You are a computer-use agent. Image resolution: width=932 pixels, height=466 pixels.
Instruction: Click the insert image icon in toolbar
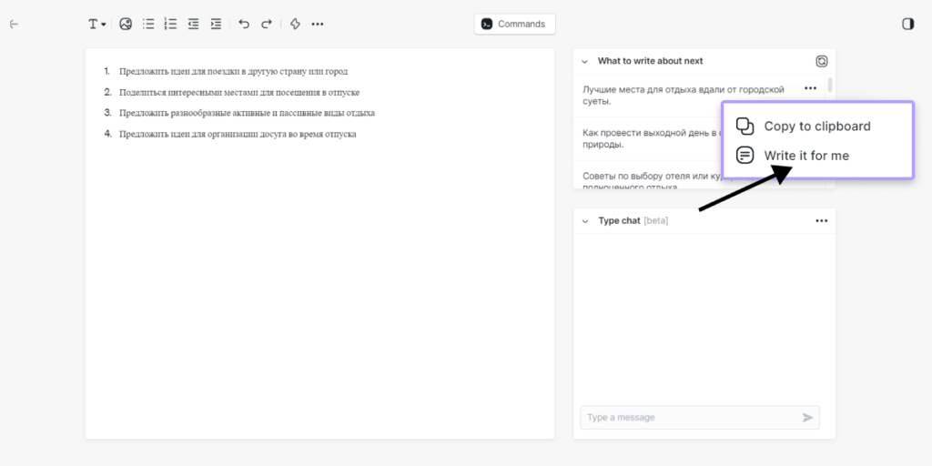(x=126, y=25)
